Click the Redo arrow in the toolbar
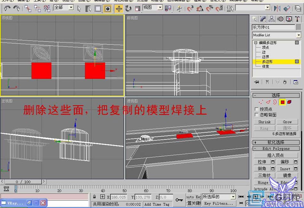Screen dimensions: 304x208 coord(17,8)
